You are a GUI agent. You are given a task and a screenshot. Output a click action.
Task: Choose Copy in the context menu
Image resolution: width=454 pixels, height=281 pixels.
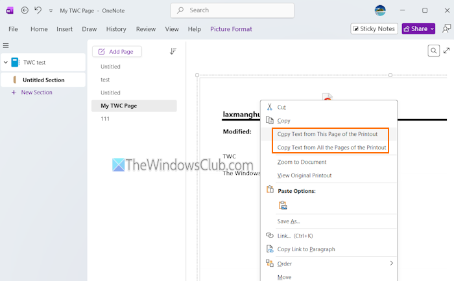point(329,120)
